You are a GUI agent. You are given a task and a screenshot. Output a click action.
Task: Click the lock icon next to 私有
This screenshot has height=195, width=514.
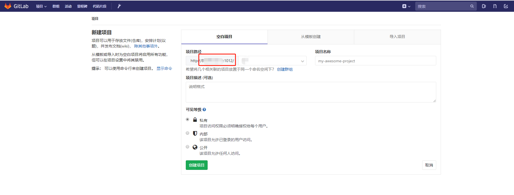pyautogui.click(x=195, y=120)
